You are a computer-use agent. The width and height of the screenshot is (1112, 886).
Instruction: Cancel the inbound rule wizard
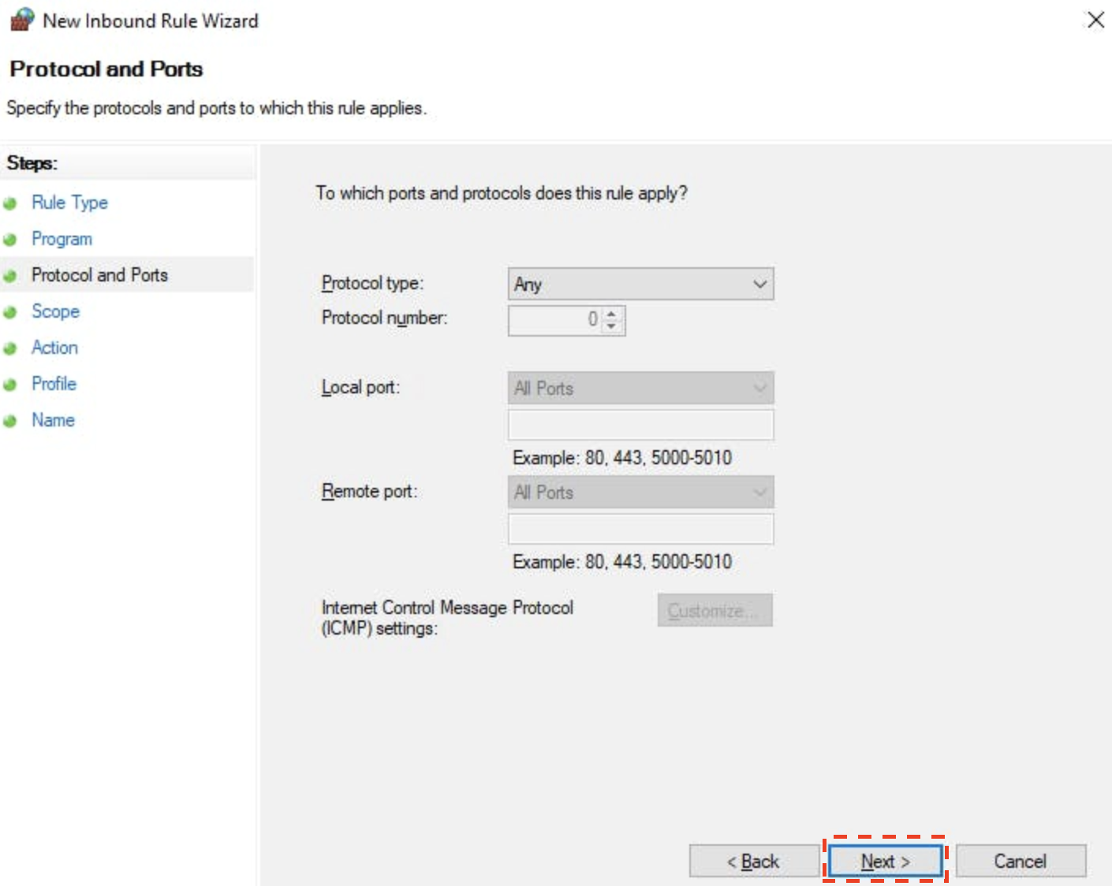coord(1021,861)
